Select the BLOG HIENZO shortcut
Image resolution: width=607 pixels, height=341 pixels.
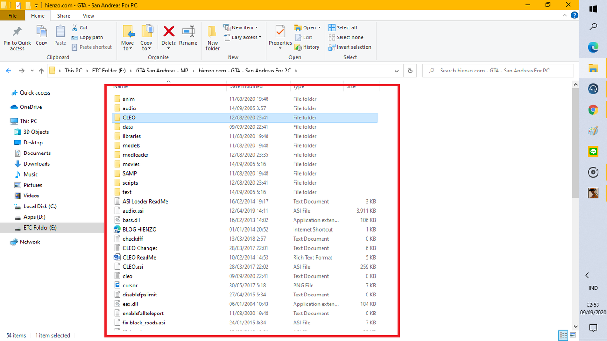point(245,229)
